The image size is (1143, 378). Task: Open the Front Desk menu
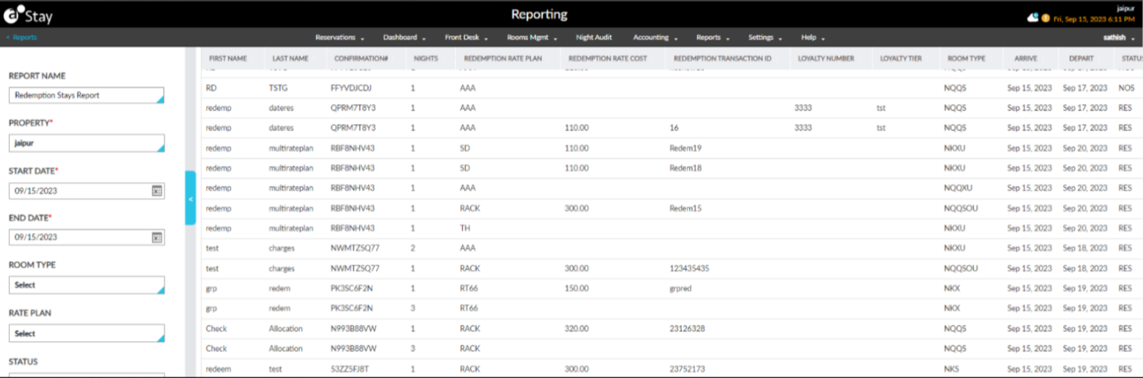(466, 38)
